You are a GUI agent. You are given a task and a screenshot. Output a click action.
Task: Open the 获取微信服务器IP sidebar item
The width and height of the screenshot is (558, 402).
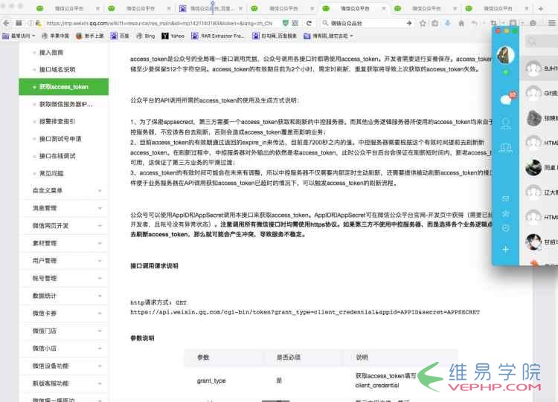(65, 104)
